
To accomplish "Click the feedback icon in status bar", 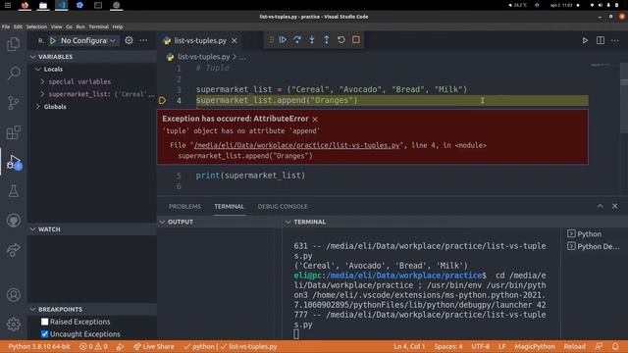I will [x=600, y=346].
